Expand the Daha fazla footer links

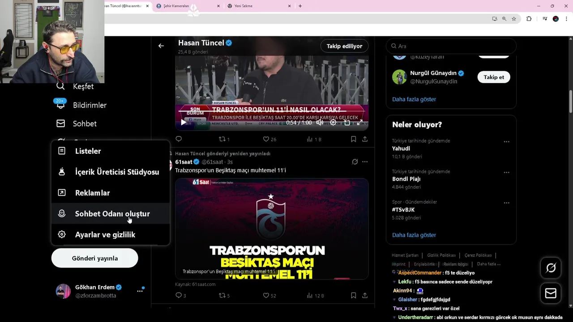(x=489, y=264)
